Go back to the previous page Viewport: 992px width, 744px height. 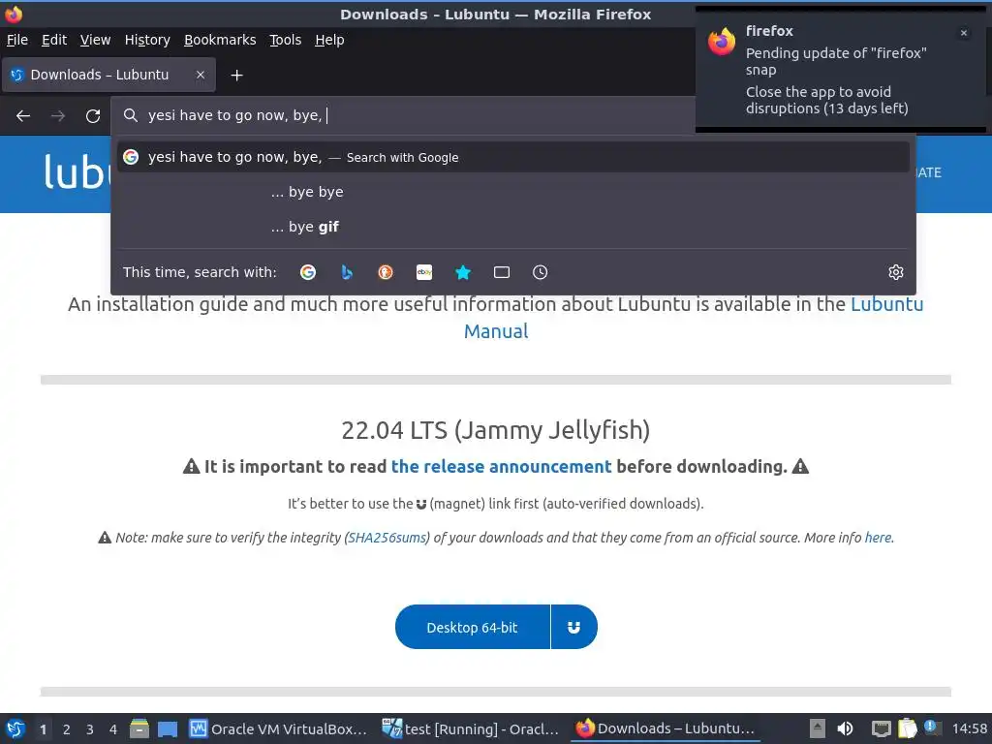click(x=23, y=116)
